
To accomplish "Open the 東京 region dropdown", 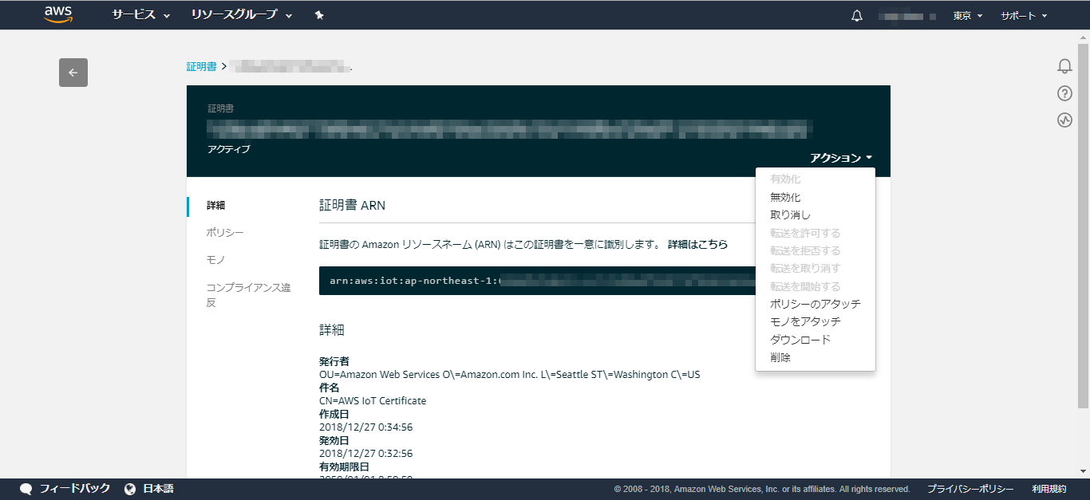I will [968, 15].
